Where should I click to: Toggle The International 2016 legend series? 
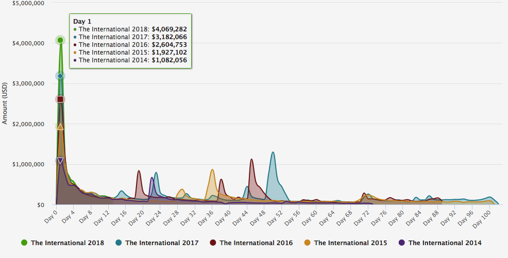251,243
